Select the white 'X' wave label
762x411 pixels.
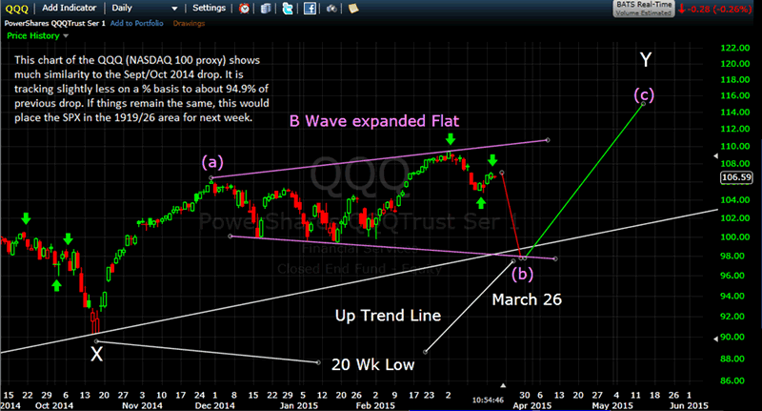(x=97, y=354)
